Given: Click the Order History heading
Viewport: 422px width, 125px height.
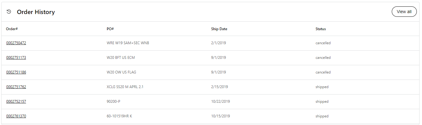Looking at the screenshot, I should point(36,12).
